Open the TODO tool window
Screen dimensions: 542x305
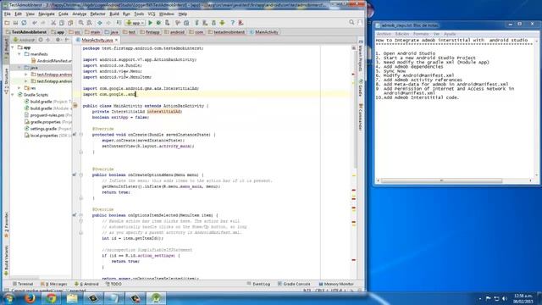coord(113,284)
